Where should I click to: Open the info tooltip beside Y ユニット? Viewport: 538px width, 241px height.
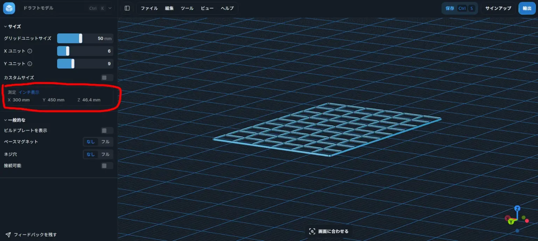pyautogui.click(x=30, y=64)
